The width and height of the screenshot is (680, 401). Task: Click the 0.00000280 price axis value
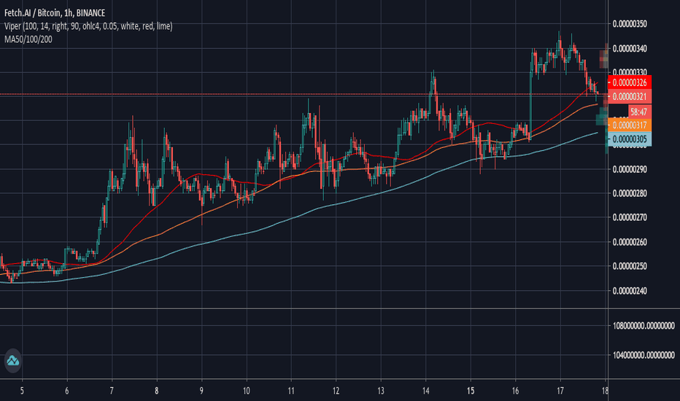[x=630, y=193]
